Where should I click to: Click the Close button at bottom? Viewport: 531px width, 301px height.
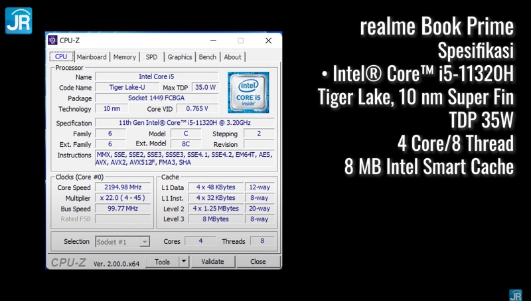point(258,262)
